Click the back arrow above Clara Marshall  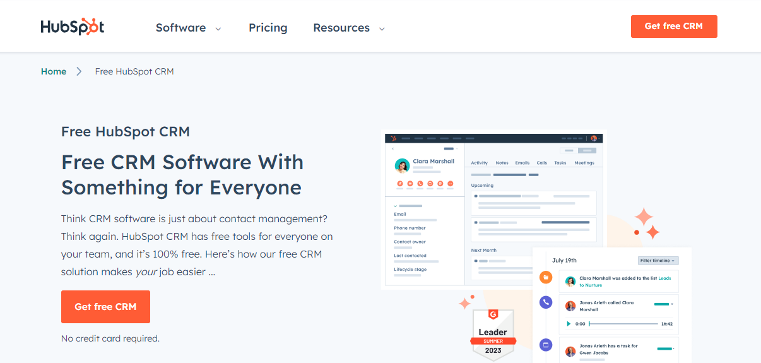pos(393,148)
